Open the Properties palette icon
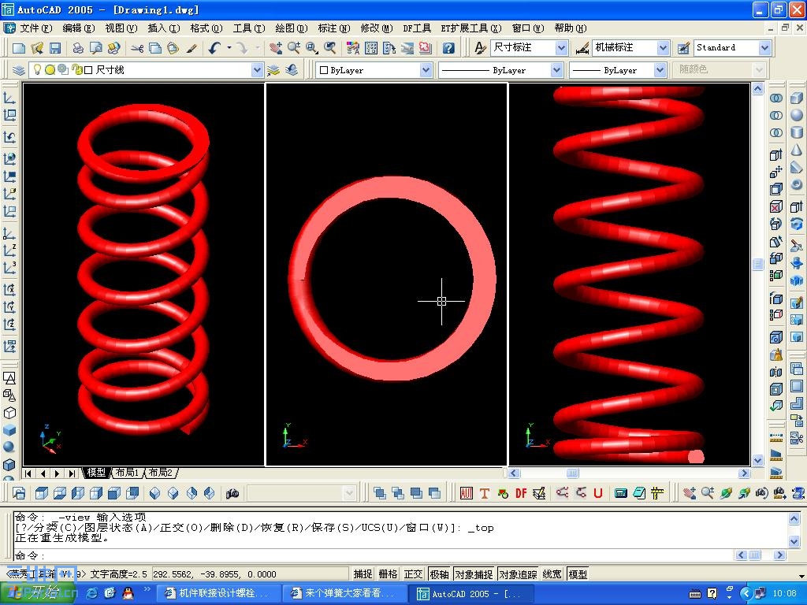This screenshot has height=605, width=807. point(353,48)
